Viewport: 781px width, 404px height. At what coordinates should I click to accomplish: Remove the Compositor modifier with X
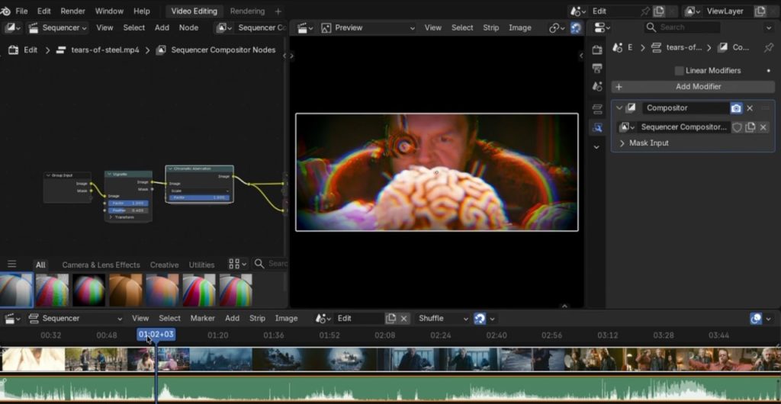750,108
